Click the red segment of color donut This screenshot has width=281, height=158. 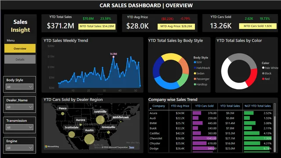[252, 77]
